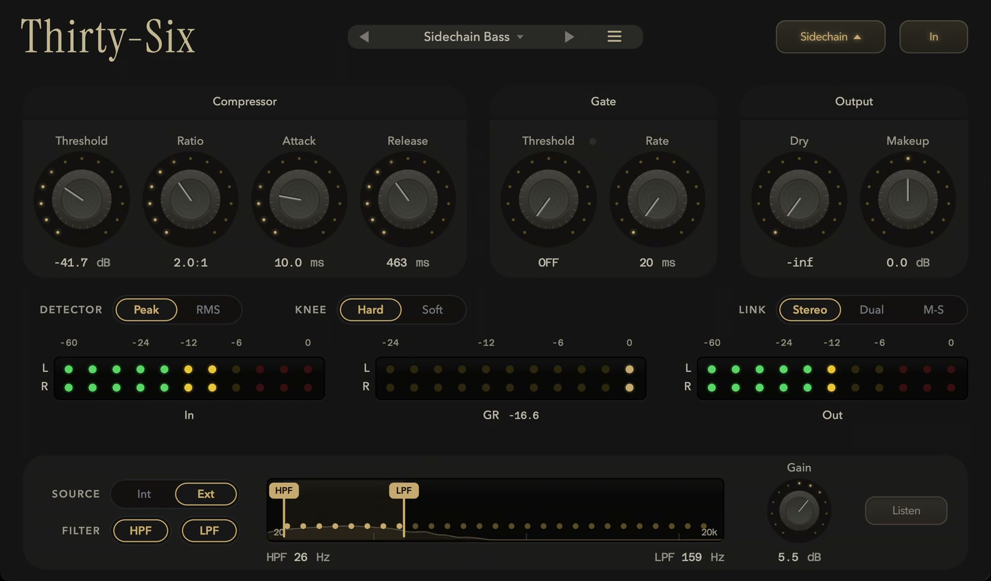Grab the LPF marker in filter display

pyautogui.click(x=404, y=491)
